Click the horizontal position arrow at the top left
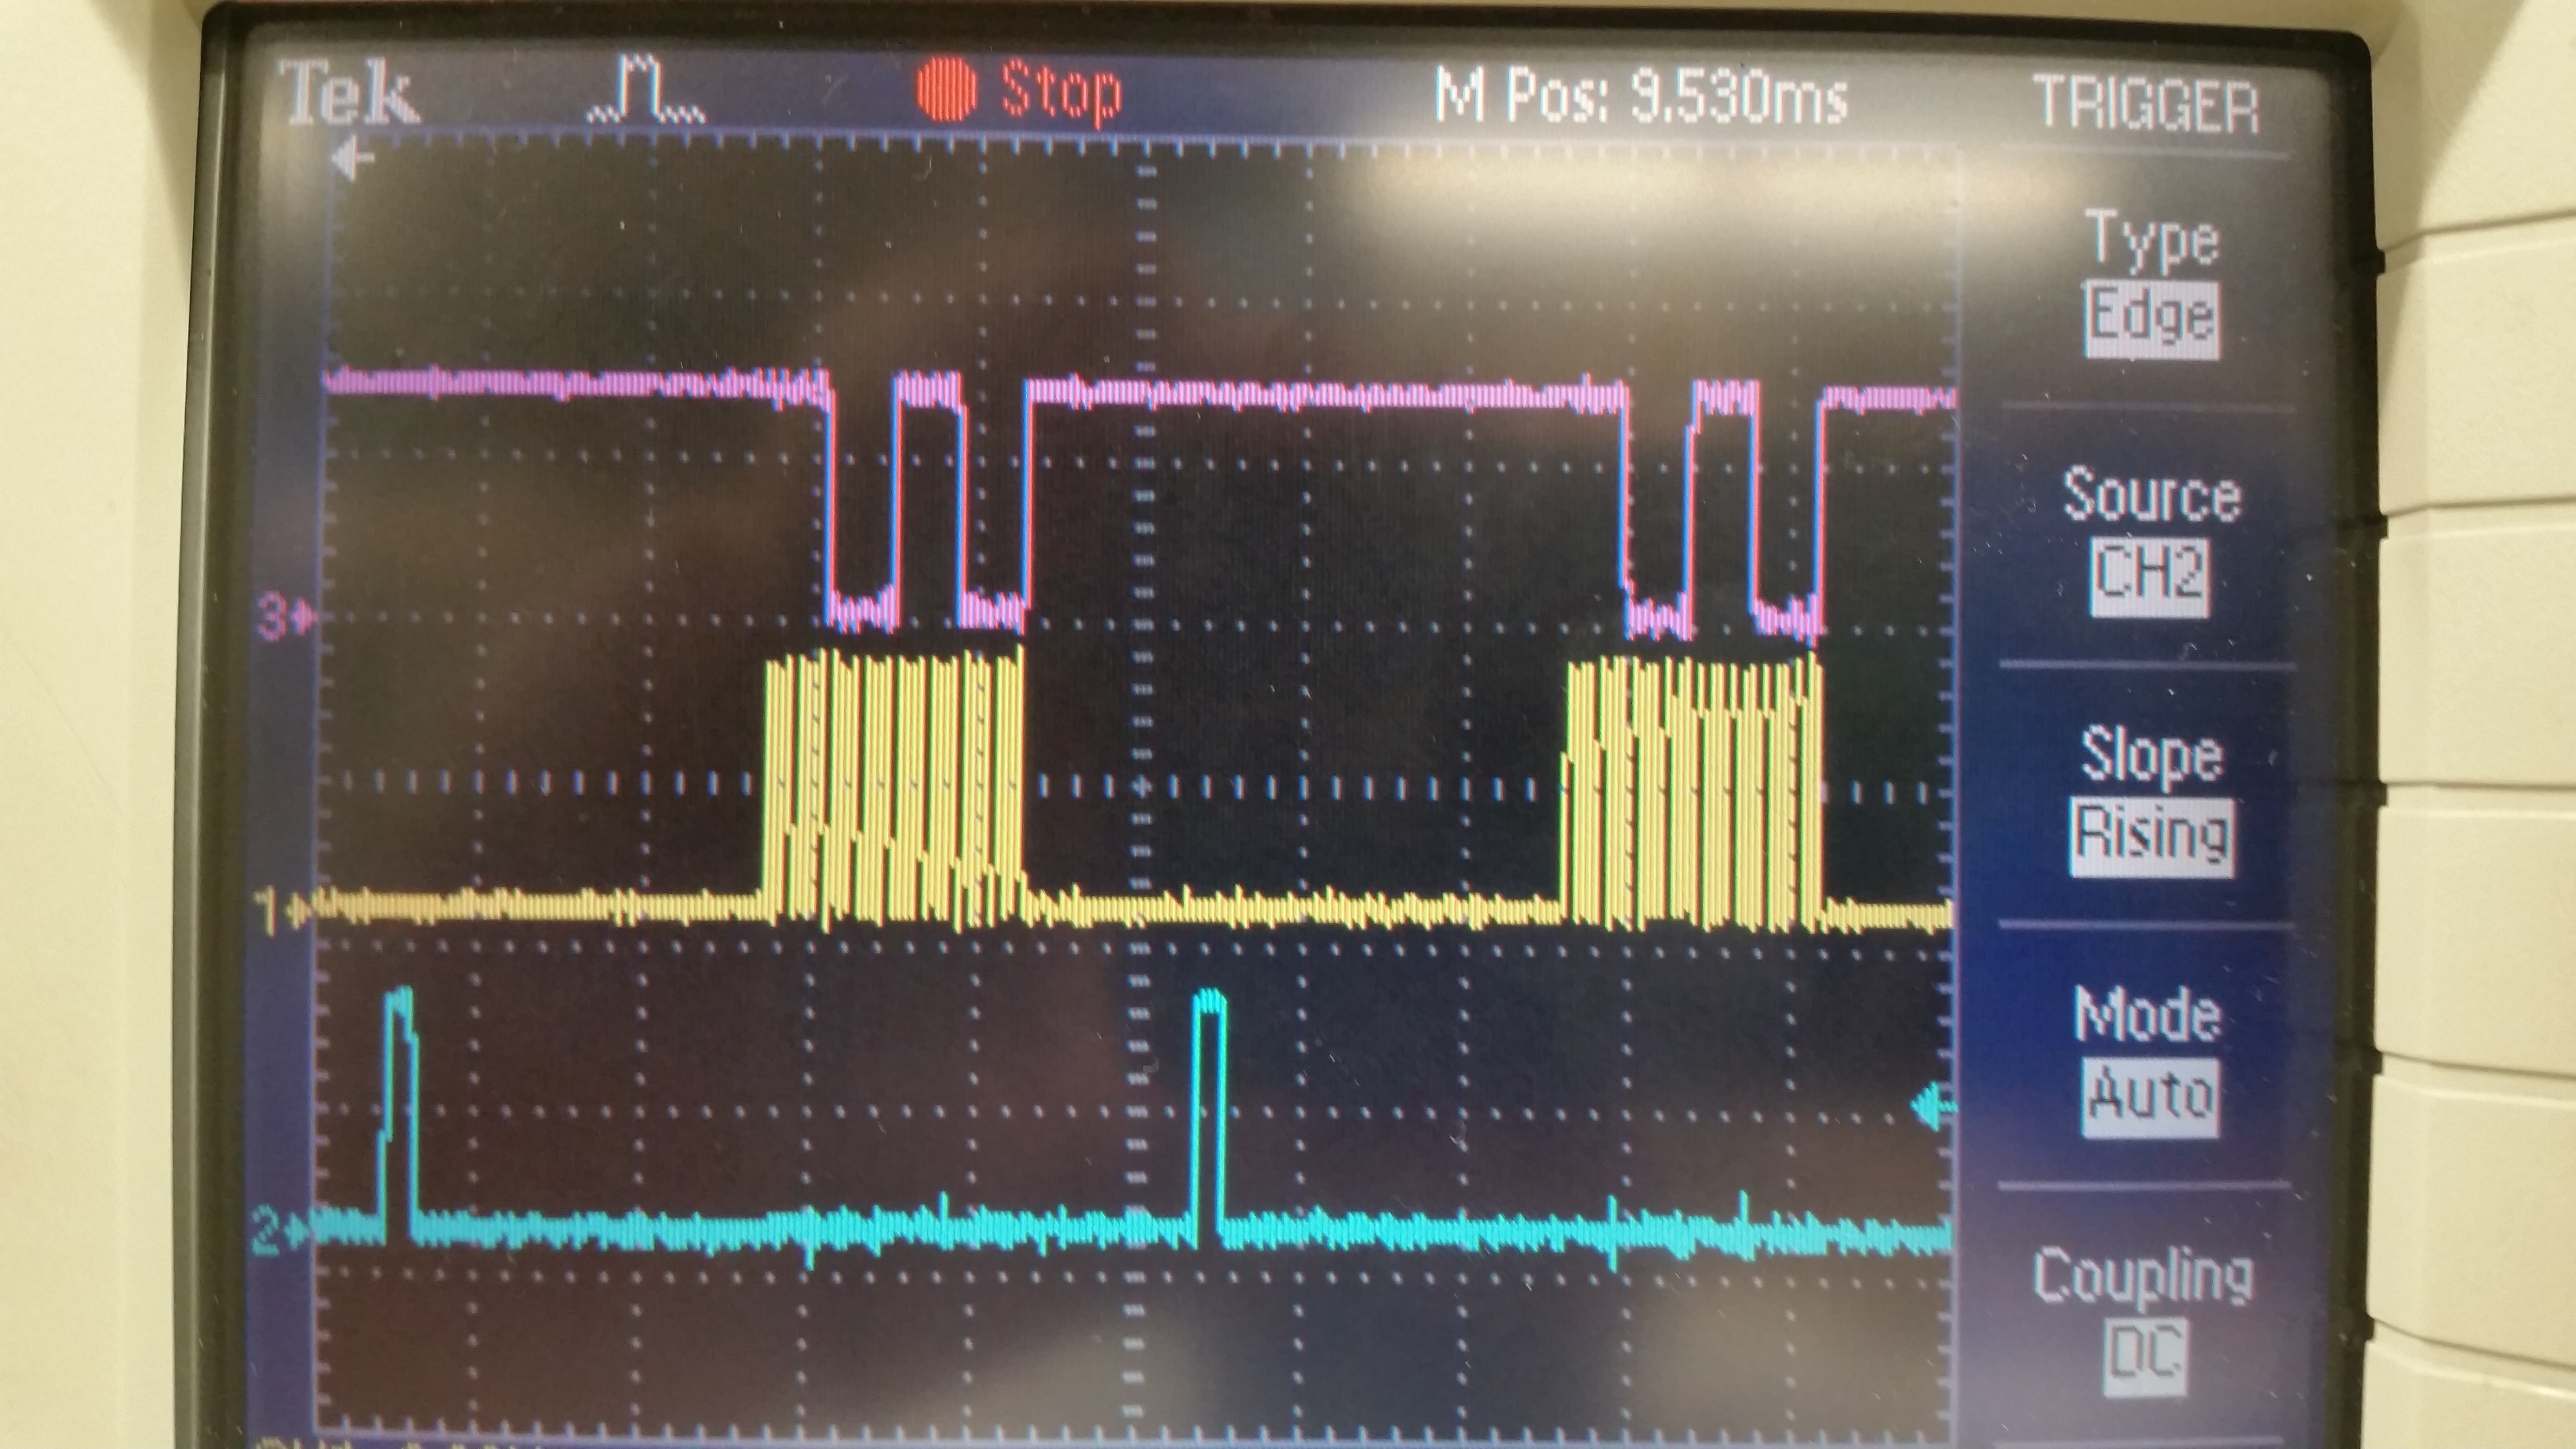 (352, 158)
